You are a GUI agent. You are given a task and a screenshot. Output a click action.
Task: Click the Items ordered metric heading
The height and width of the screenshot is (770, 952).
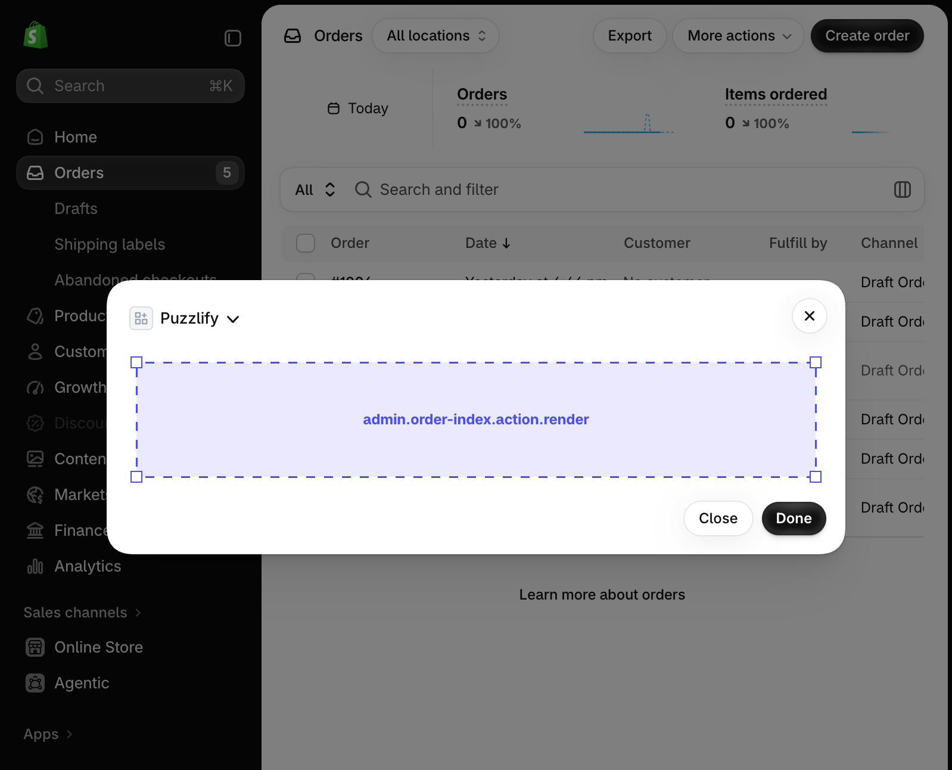tap(776, 94)
